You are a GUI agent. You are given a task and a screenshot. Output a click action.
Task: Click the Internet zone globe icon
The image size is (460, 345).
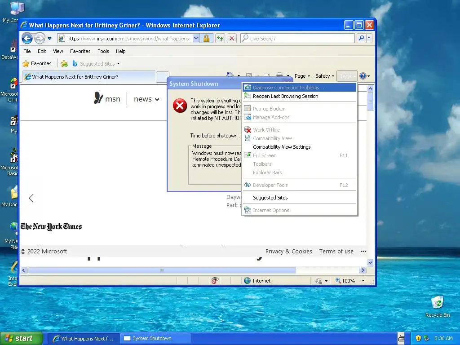click(248, 281)
